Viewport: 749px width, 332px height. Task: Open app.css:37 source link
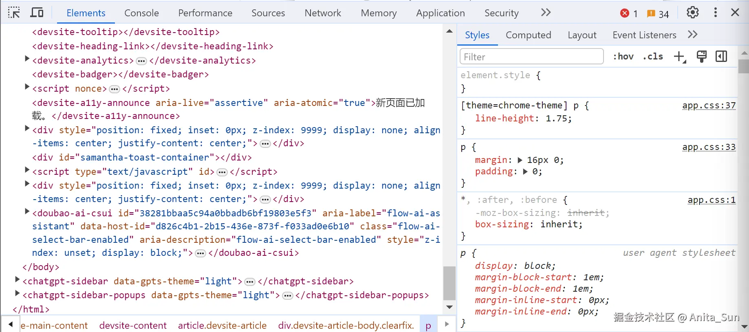(709, 106)
